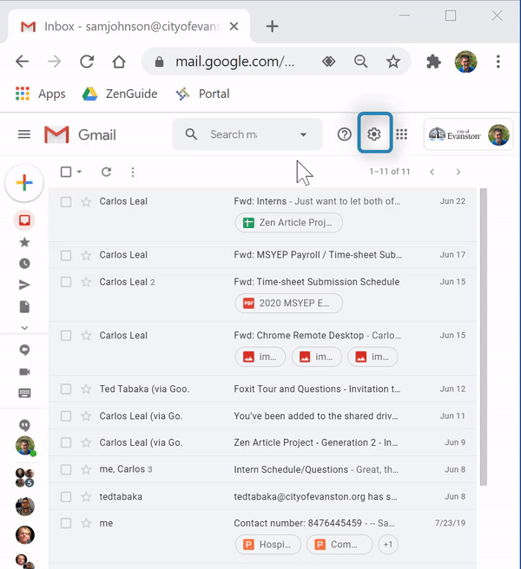The image size is (521, 569).
Task: Select checkbox for shared drive email
Action: click(66, 415)
